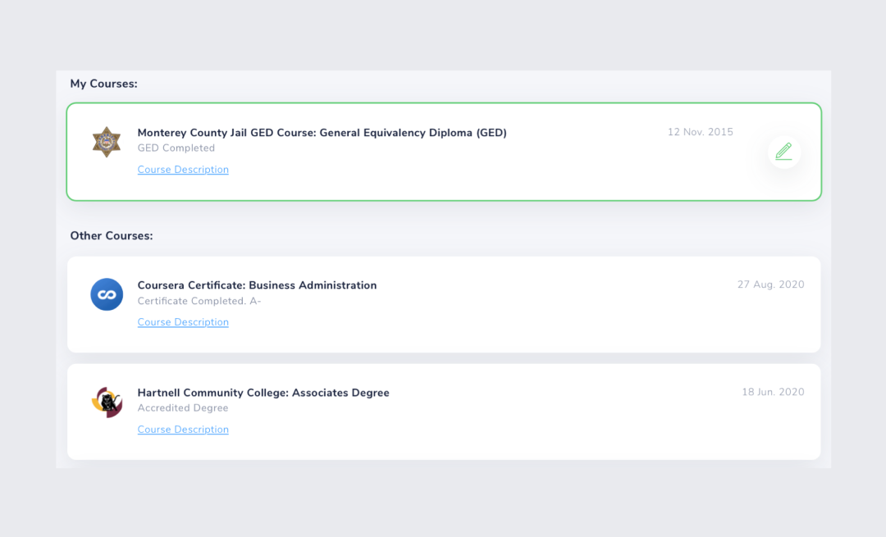
Task: Click the green pencil edit icon
Action: click(783, 152)
